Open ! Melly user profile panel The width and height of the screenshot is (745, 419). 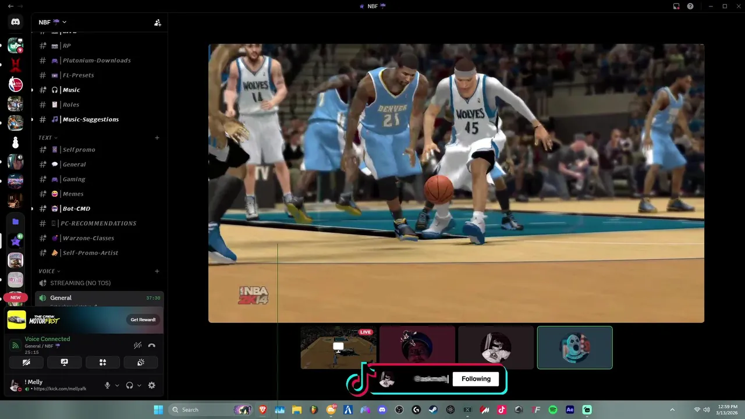point(55,385)
